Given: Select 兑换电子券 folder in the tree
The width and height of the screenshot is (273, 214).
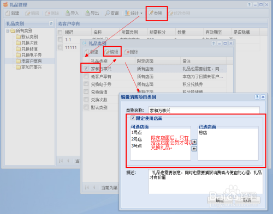Looking at the screenshot, I should click(29, 55).
